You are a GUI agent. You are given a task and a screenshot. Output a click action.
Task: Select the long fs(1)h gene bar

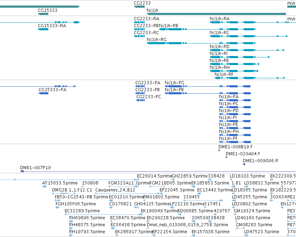point(216,14)
